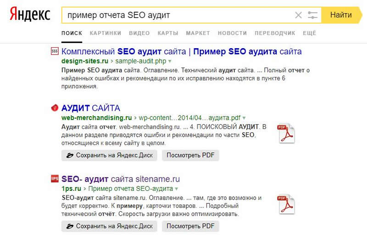Switch to the Видео tab
Viewport: 367px width, 240px height.
coord(139,33)
